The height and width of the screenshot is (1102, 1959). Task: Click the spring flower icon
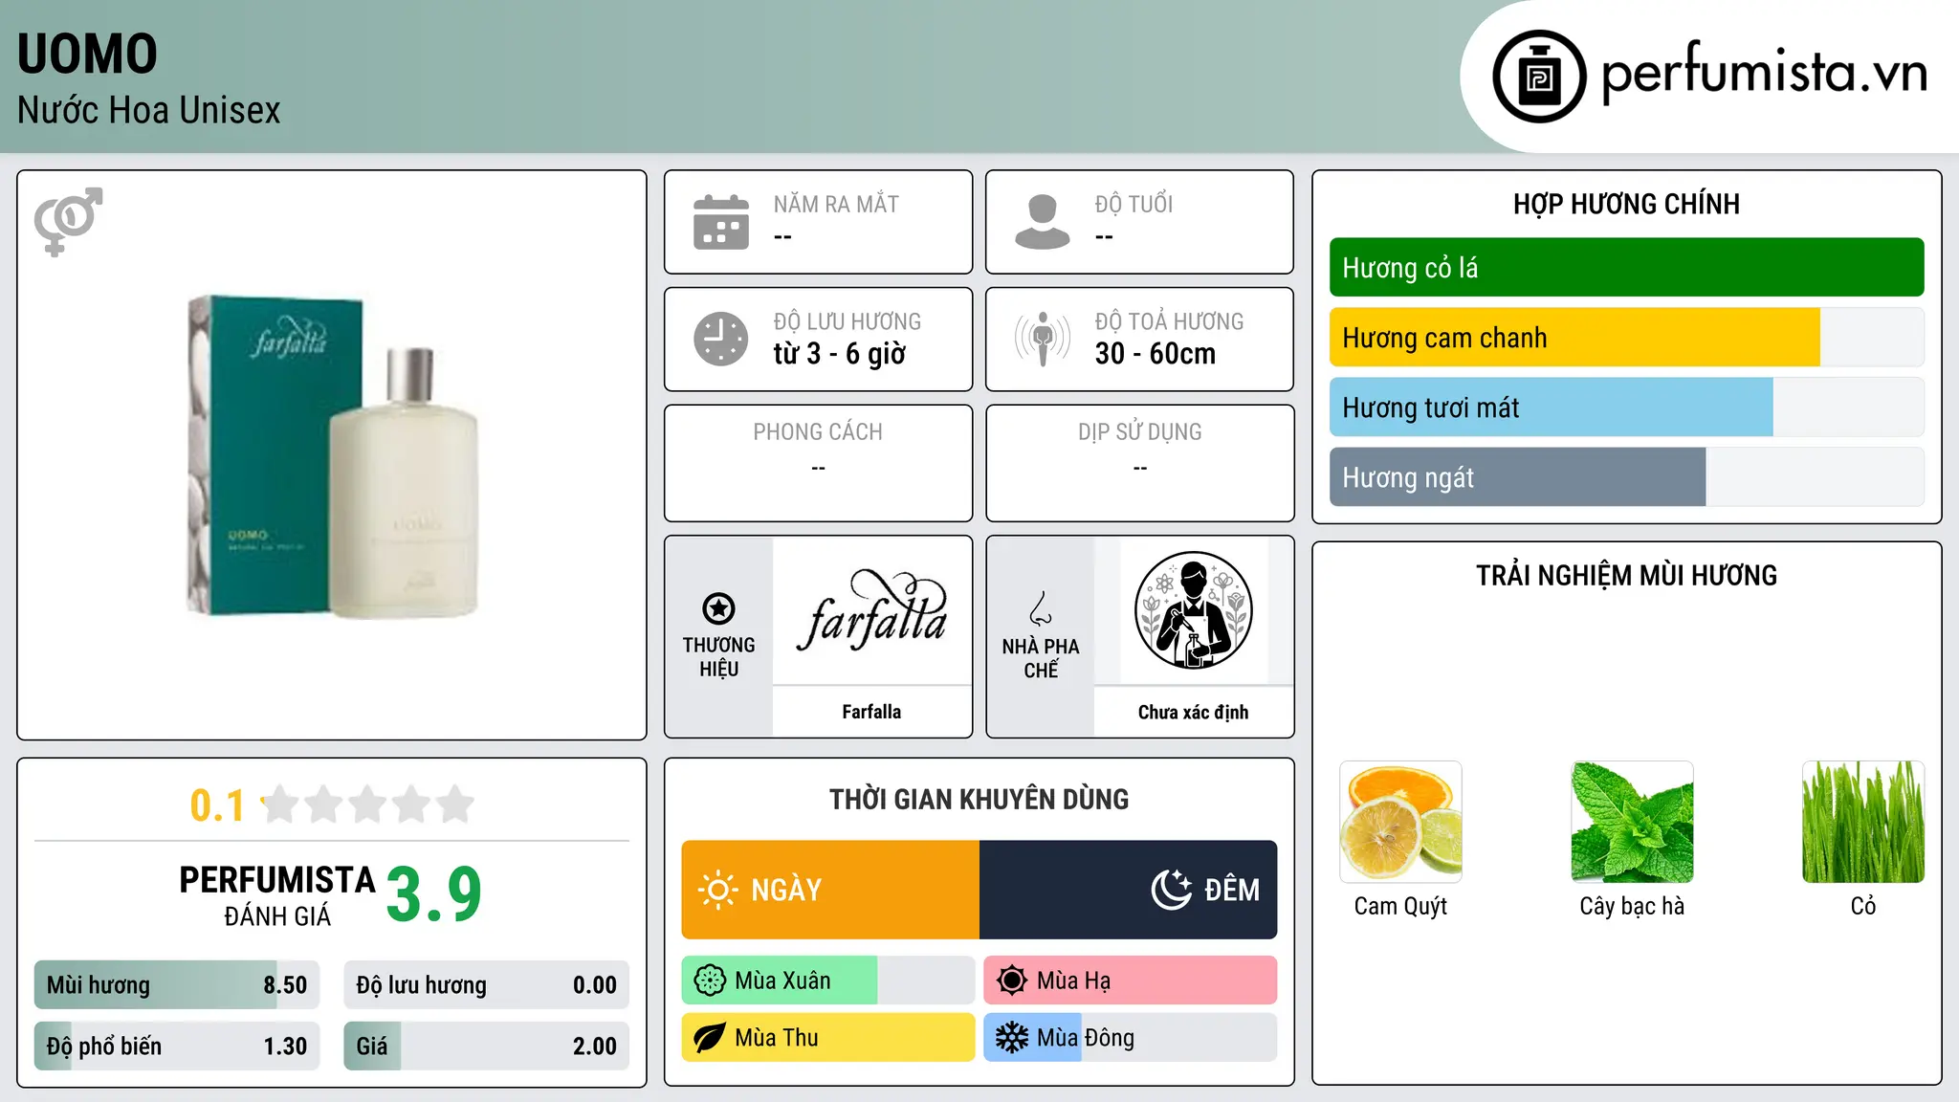710,981
